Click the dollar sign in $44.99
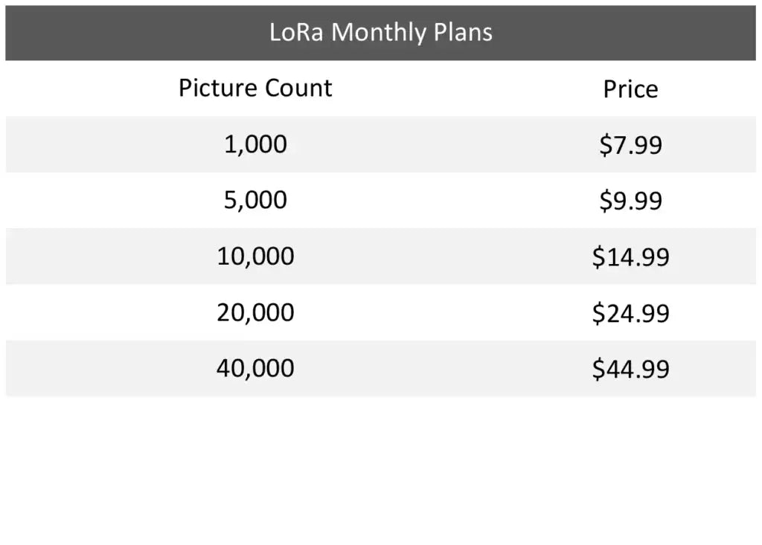Image resolution: width=762 pixels, height=545 pixels. [x=598, y=369]
